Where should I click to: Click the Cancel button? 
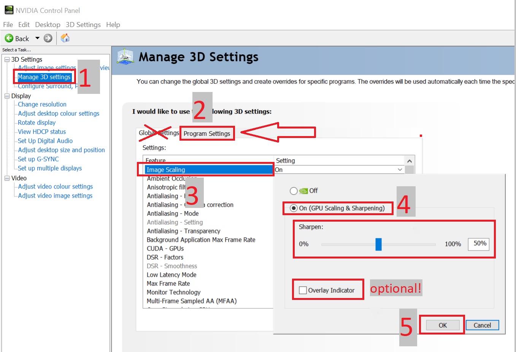(482, 325)
